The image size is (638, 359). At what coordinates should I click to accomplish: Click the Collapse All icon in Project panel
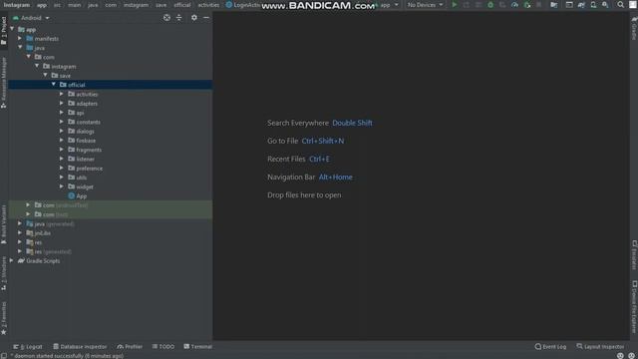coord(179,18)
